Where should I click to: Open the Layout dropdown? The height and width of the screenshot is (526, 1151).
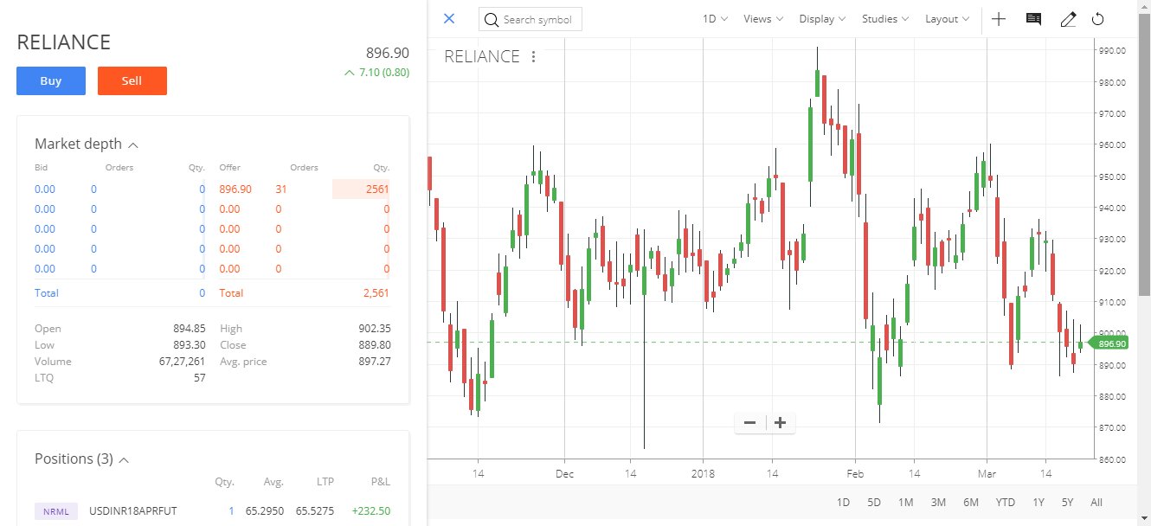pyautogui.click(x=947, y=19)
